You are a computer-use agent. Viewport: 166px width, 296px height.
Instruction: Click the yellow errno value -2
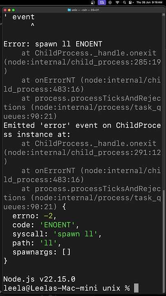(x=48, y=216)
